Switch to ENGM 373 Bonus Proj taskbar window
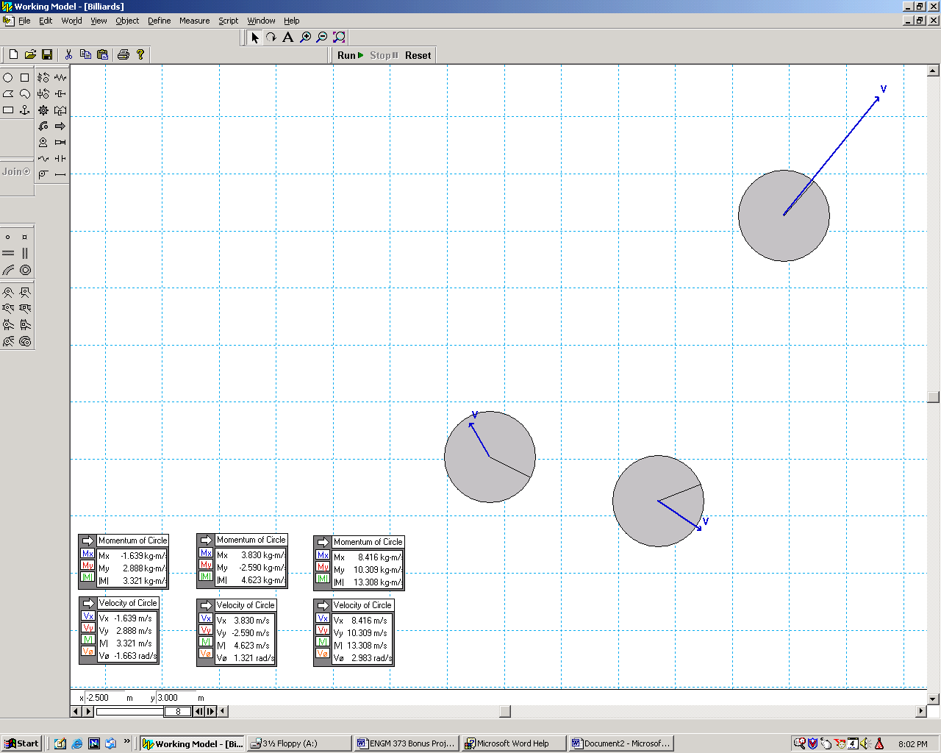Screen dimensions: 941x753 [406, 743]
